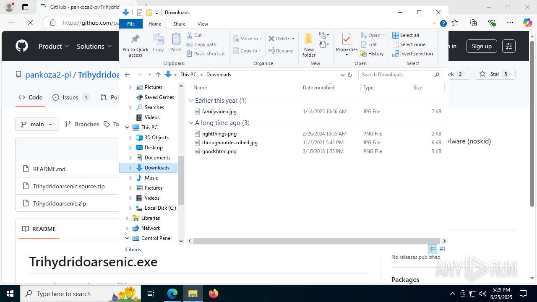Select 3D Objects in navigation tree
Image resolution: width=537 pixels, height=302 pixels.
tap(156, 138)
